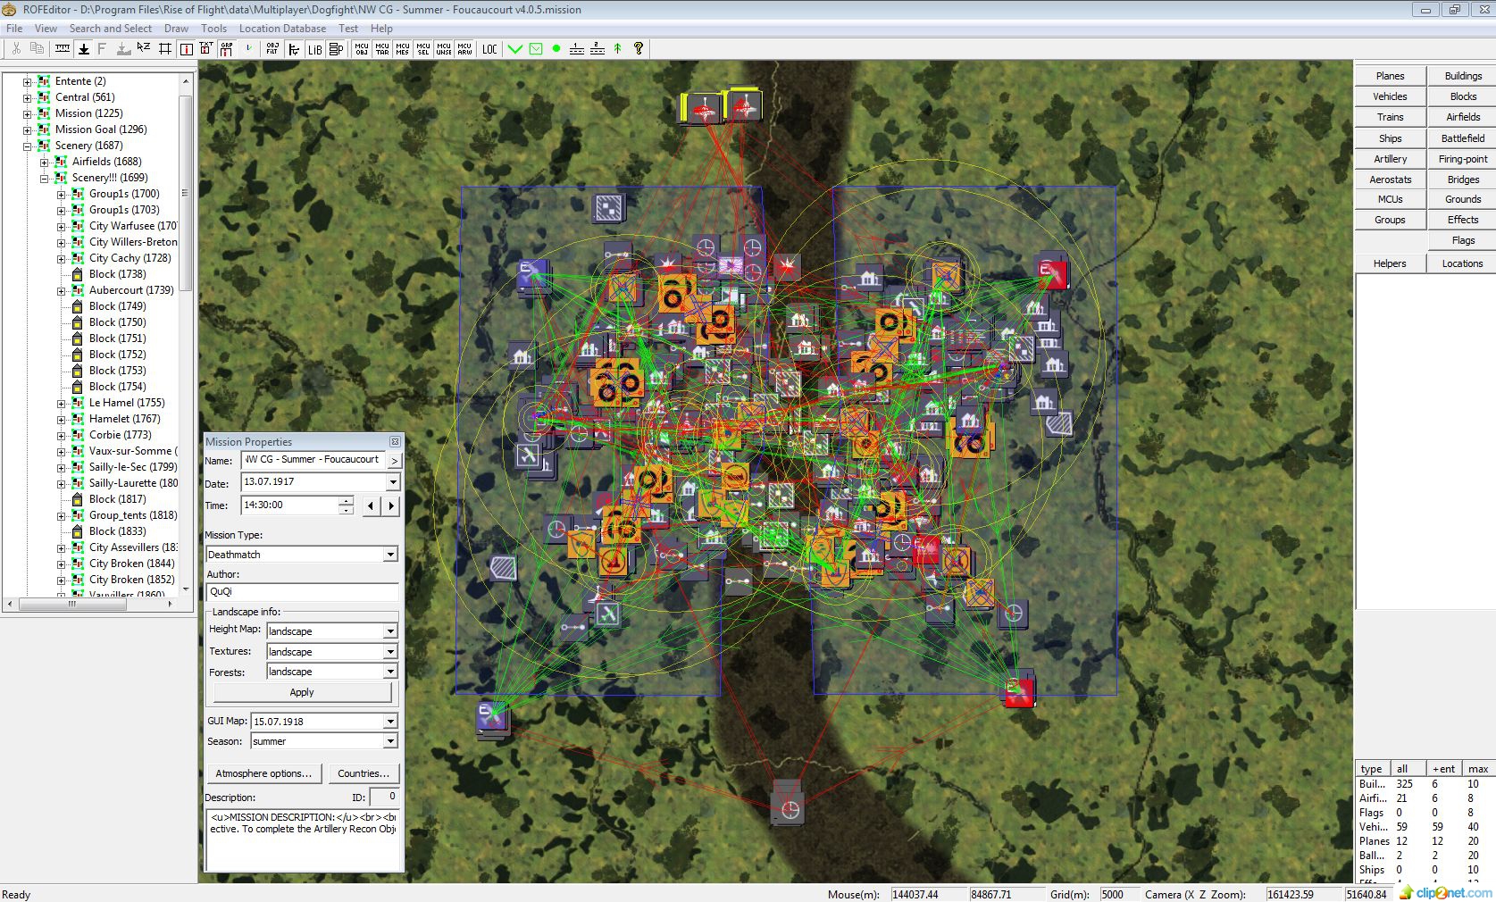Click the green up arrow icon
Viewport: 1496px width, 902px height.
pos(617,48)
